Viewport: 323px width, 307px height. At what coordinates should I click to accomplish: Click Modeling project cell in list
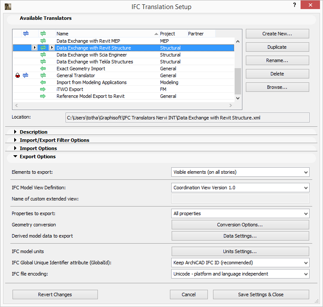tap(169, 82)
